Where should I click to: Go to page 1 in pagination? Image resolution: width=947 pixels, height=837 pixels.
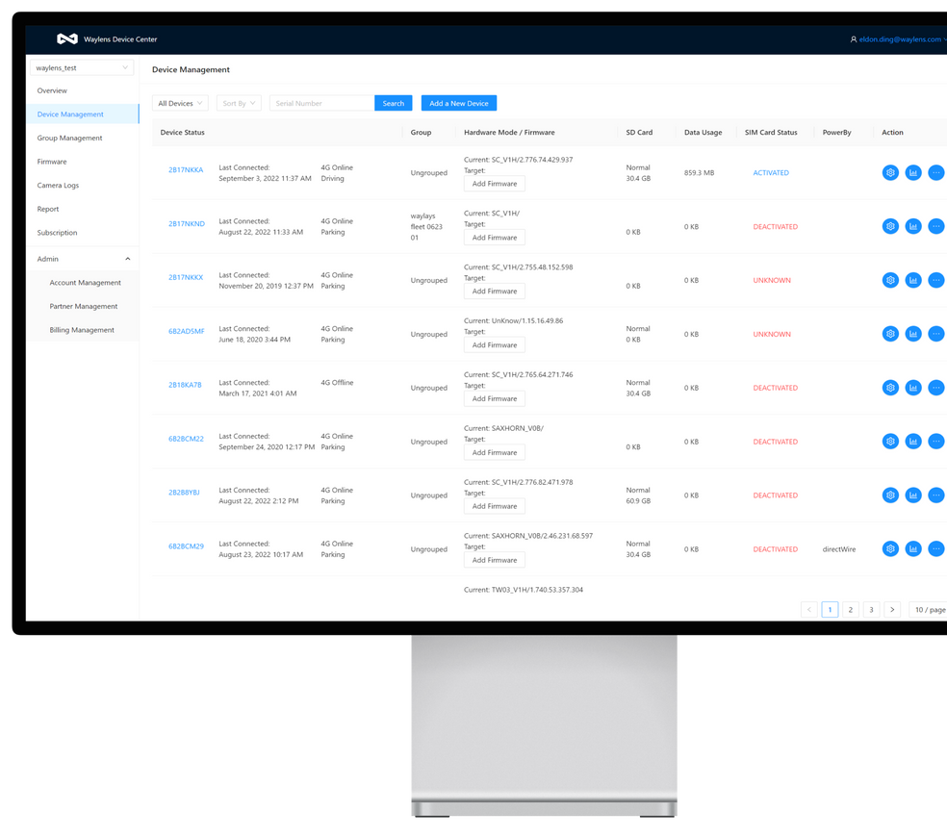click(830, 610)
